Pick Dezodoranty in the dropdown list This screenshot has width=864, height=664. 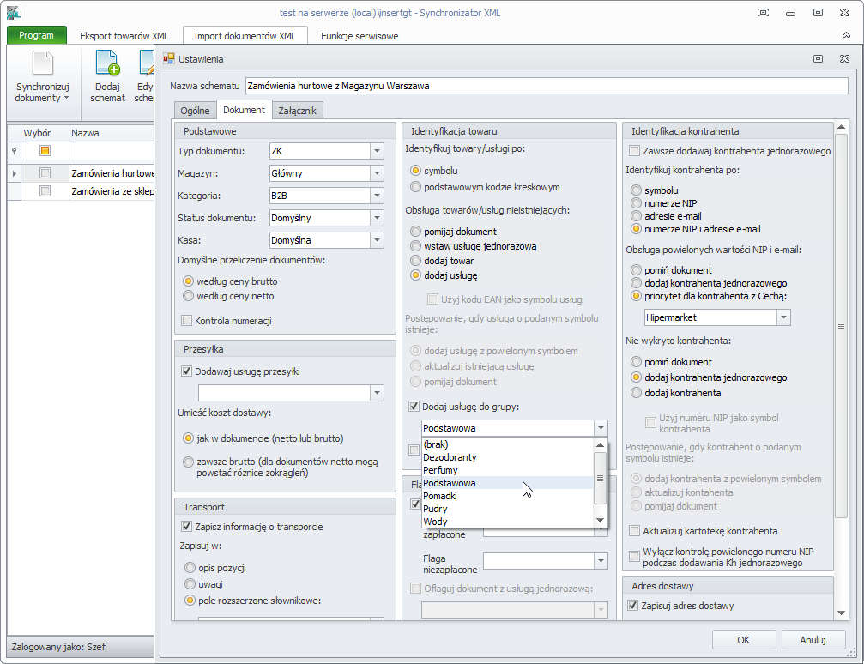[507, 457]
